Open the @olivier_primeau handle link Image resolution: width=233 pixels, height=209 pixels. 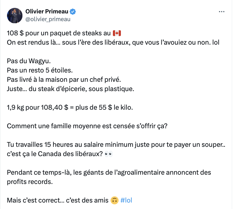(x=48, y=19)
